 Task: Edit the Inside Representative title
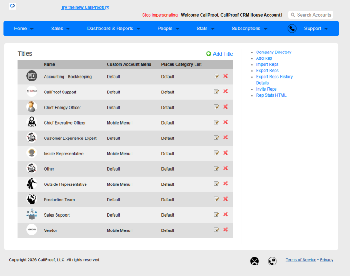click(216, 153)
